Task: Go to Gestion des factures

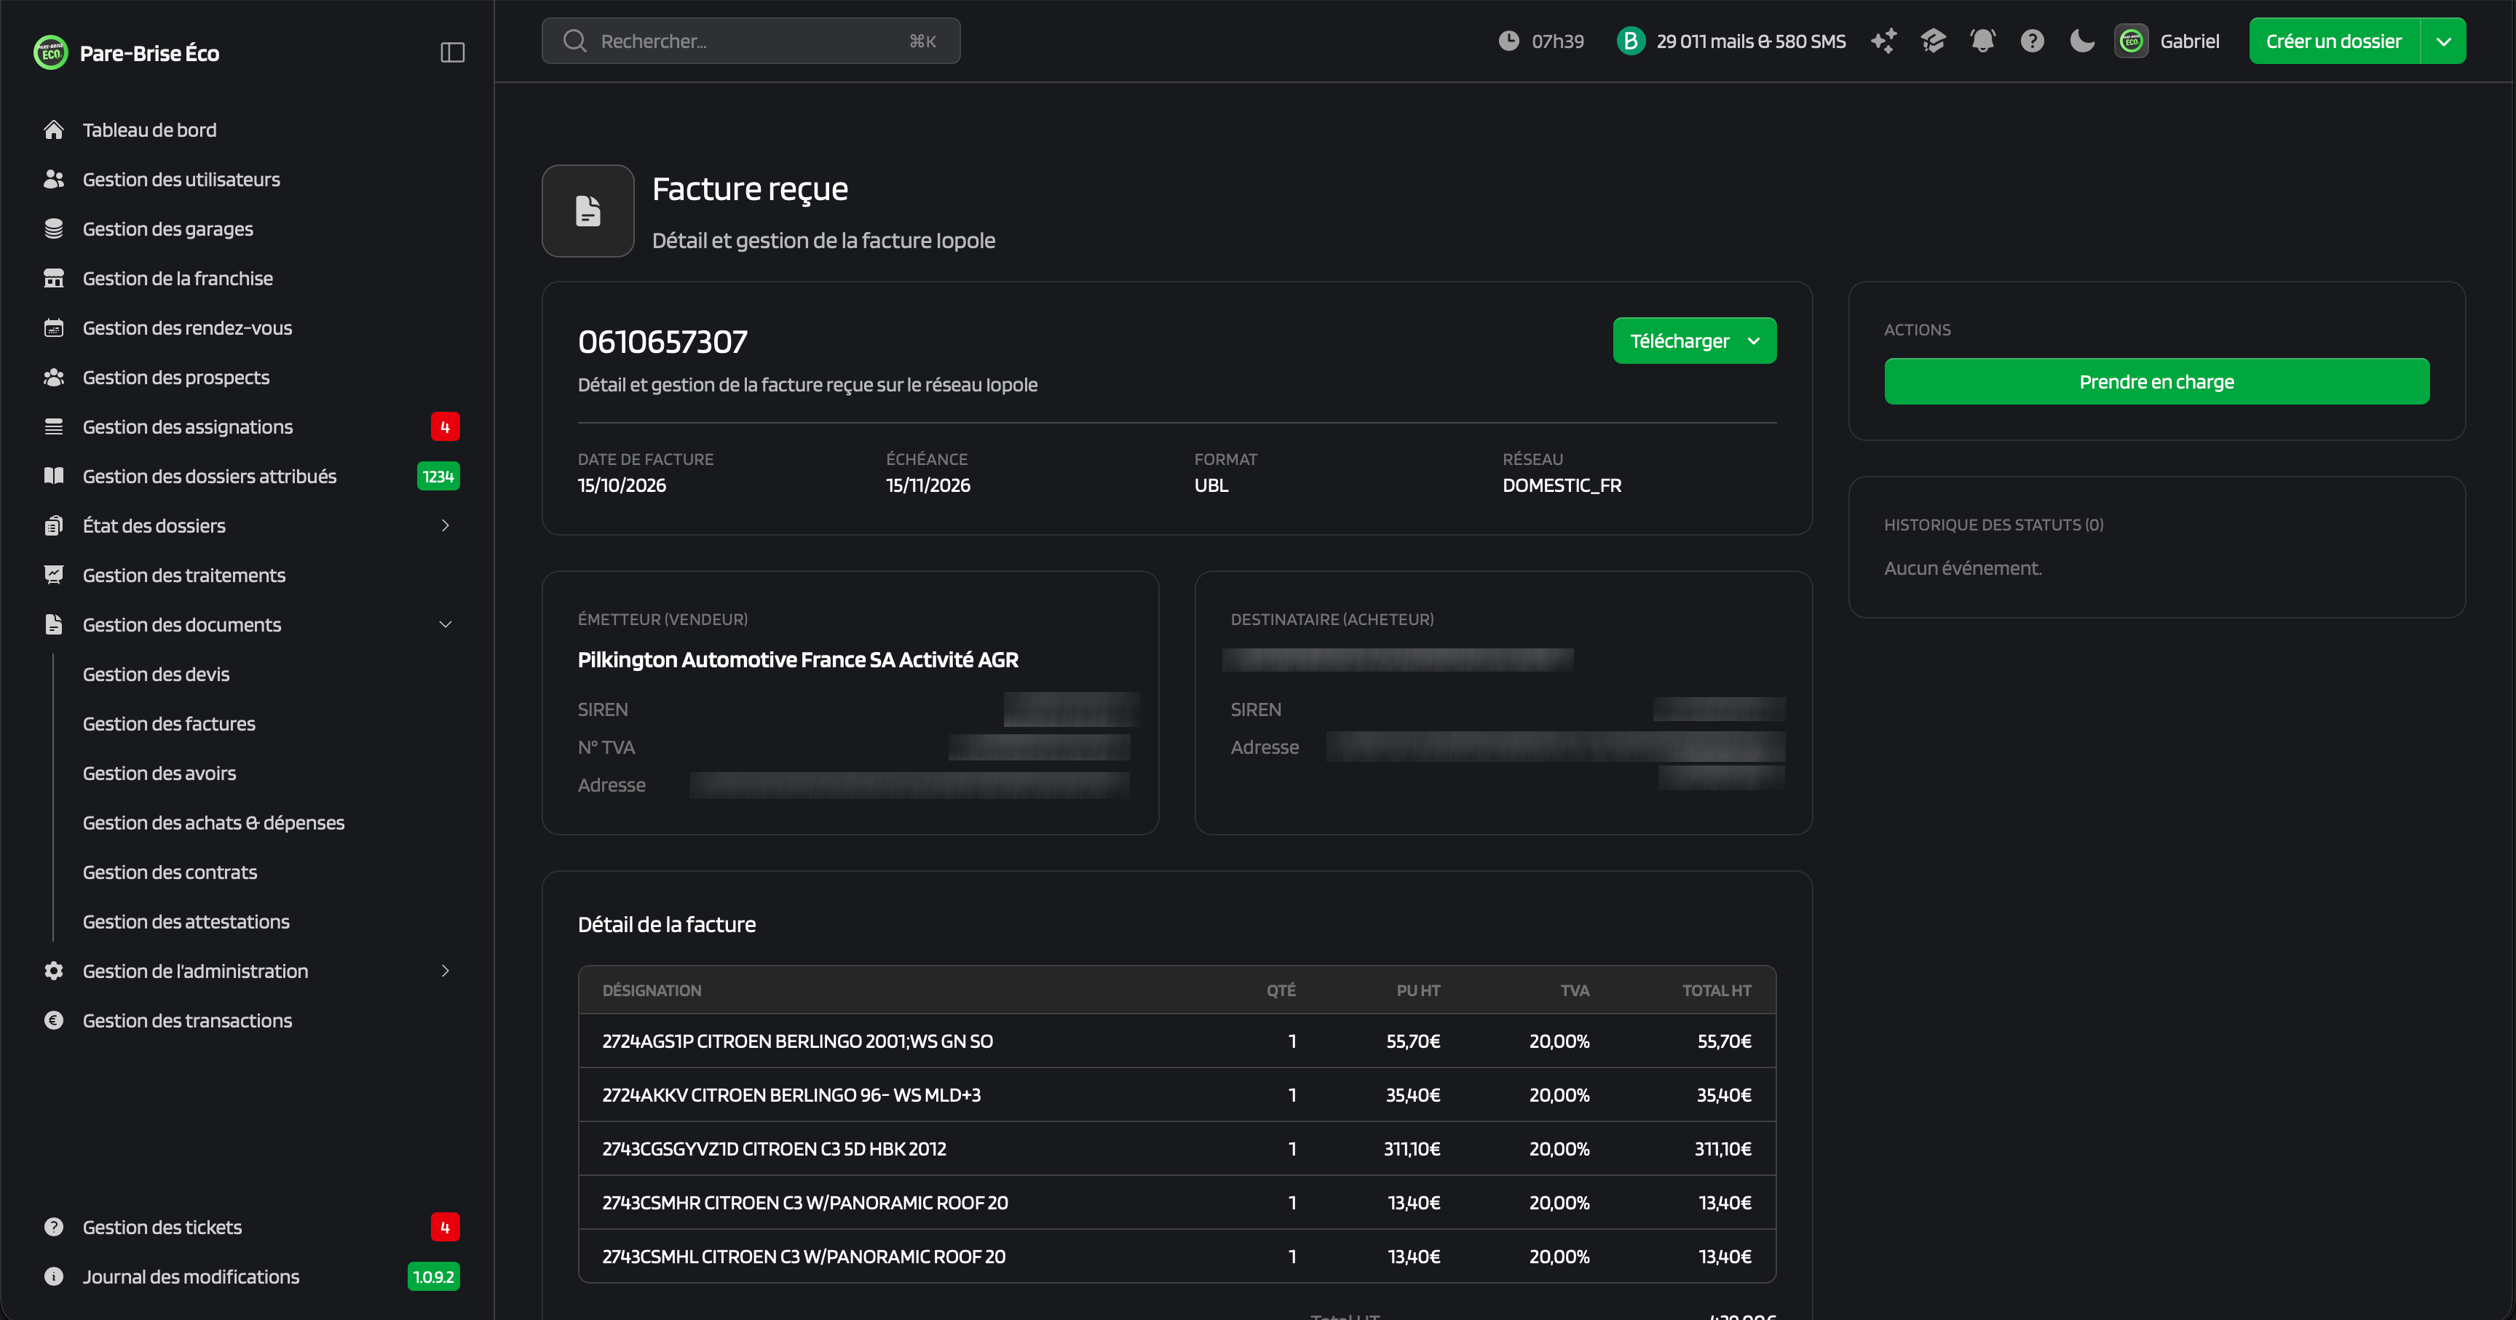Action: point(168,723)
